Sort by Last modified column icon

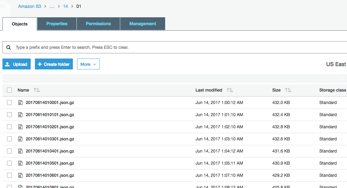(x=230, y=90)
